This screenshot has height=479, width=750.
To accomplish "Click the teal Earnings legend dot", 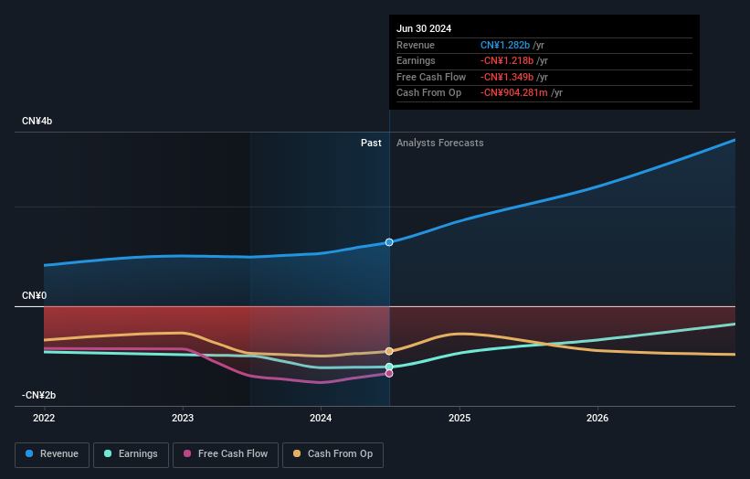I will [108, 453].
